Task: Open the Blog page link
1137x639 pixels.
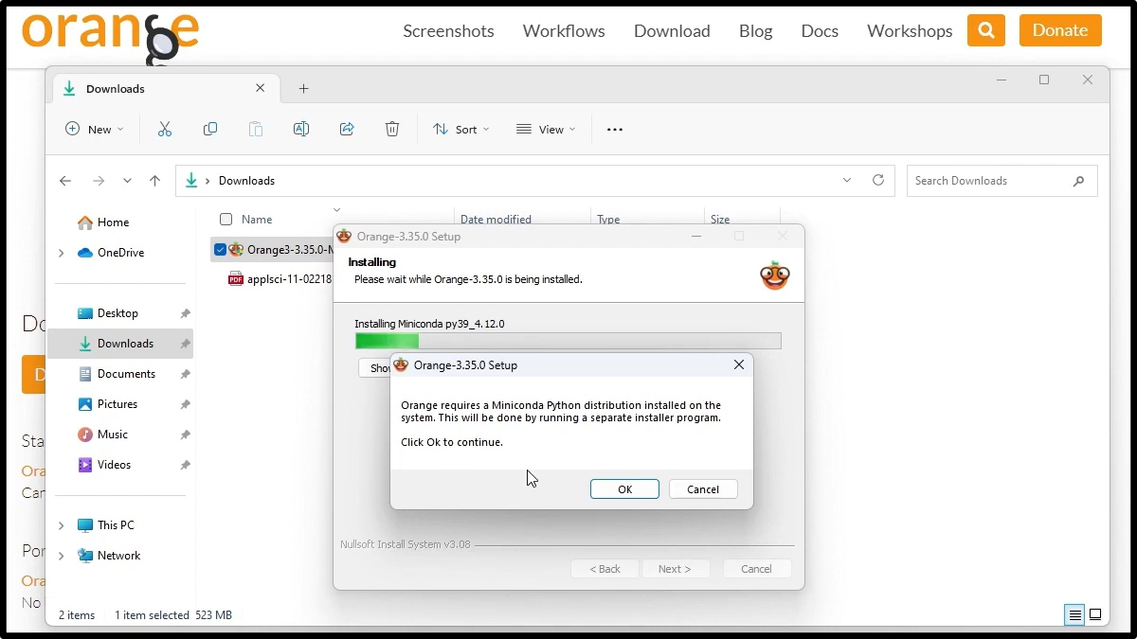Action: (x=755, y=31)
